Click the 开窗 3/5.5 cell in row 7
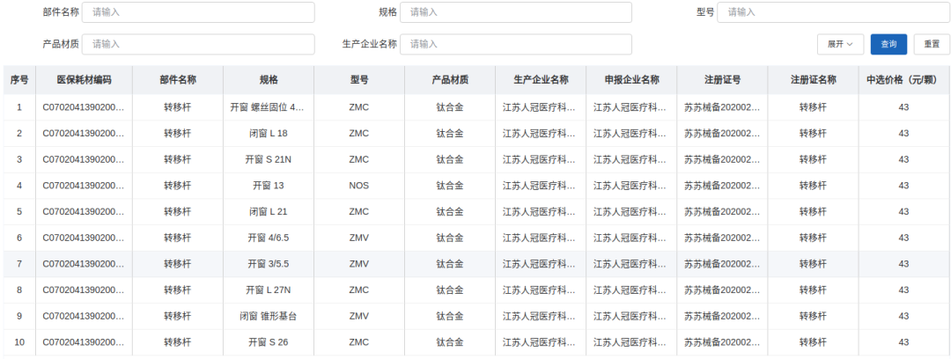The image size is (951, 359). 268,264
